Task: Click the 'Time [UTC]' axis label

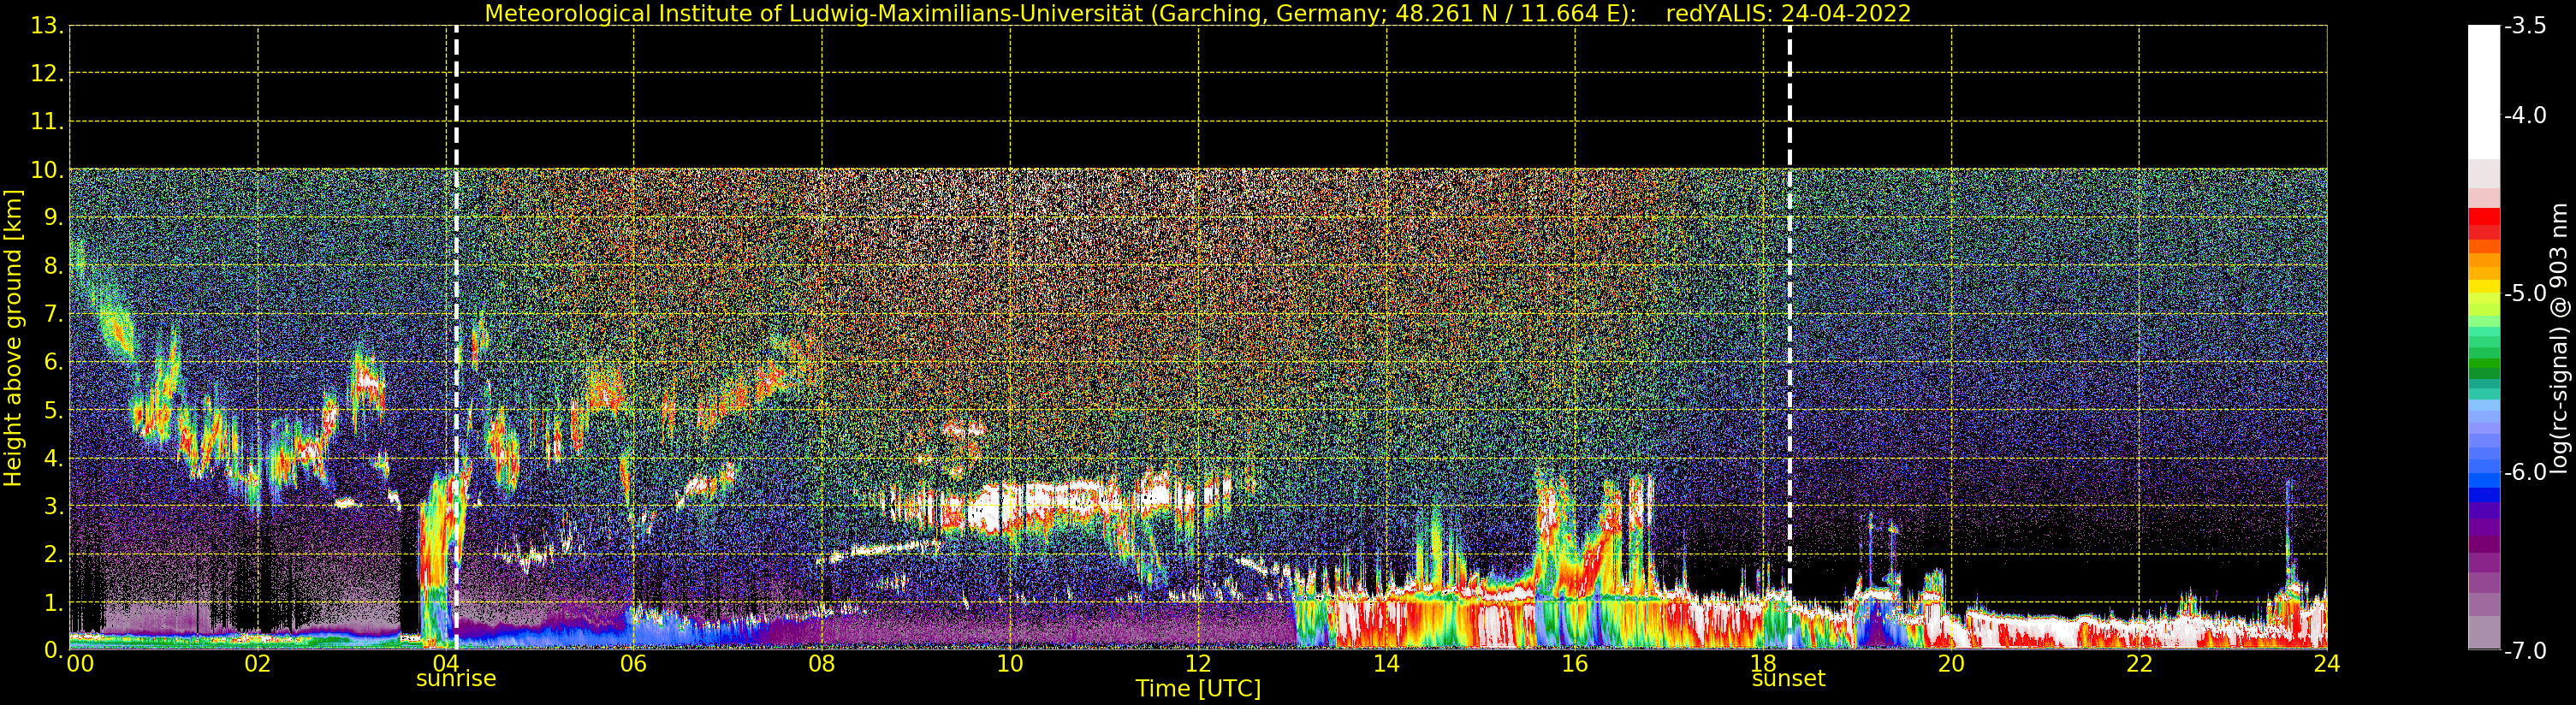Action: coord(1197,689)
